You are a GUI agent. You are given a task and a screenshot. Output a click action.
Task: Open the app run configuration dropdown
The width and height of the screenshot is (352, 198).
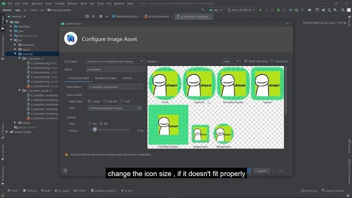pyautogui.click(x=216, y=10)
